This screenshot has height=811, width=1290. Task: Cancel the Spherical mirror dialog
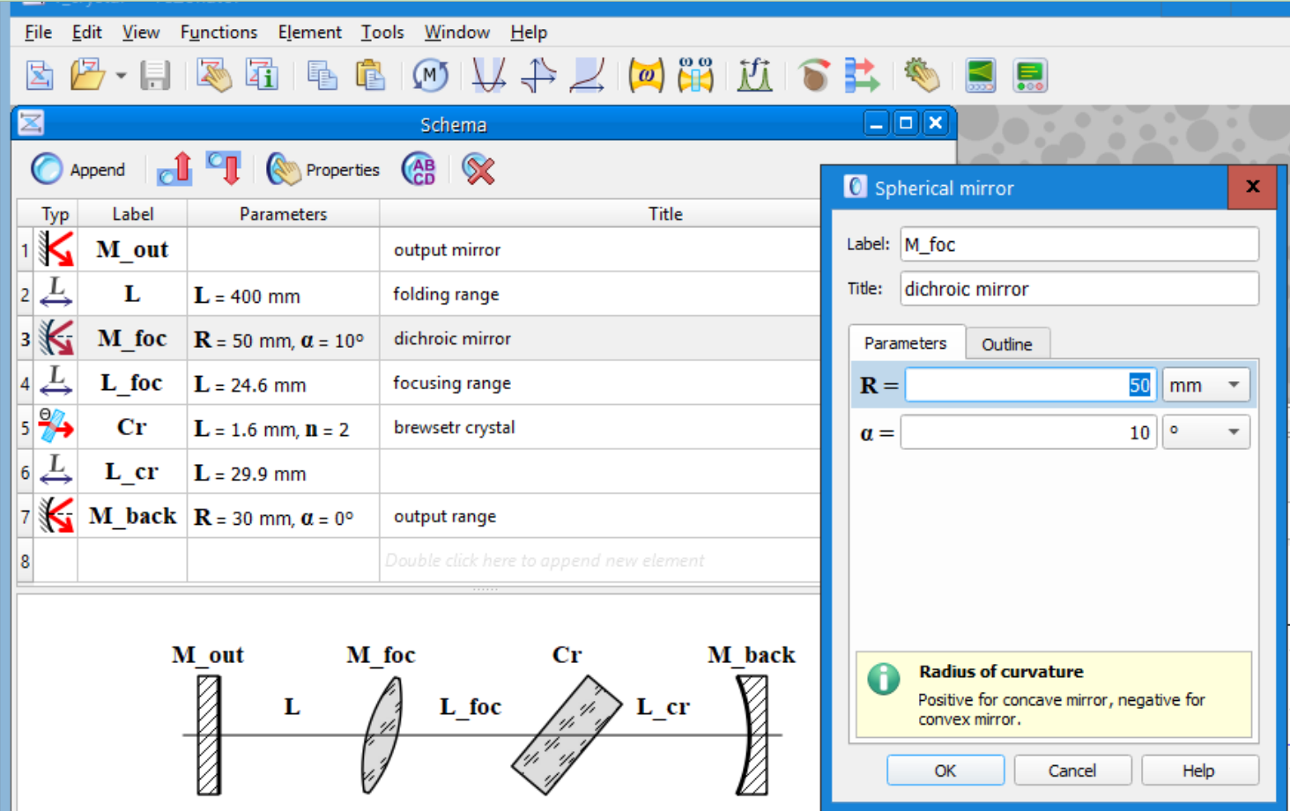1071,770
